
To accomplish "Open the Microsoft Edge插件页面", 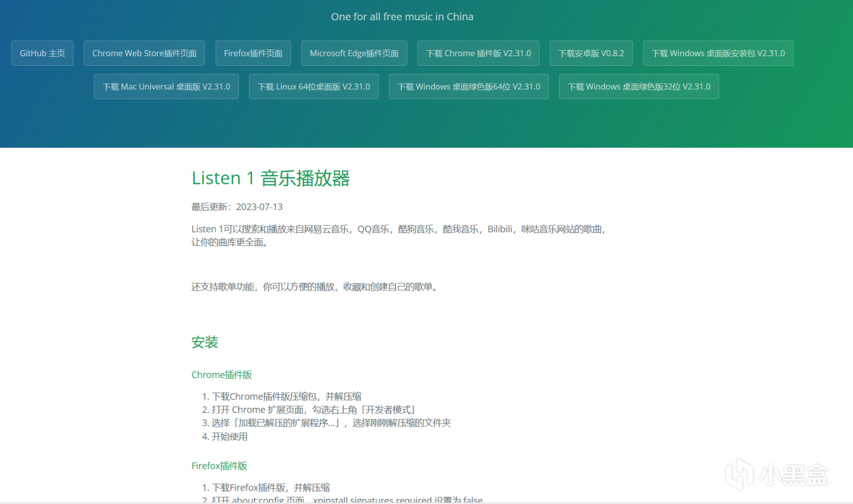I will pyautogui.click(x=354, y=53).
